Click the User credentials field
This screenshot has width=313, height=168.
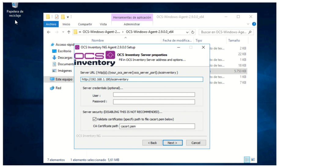point(154,95)
